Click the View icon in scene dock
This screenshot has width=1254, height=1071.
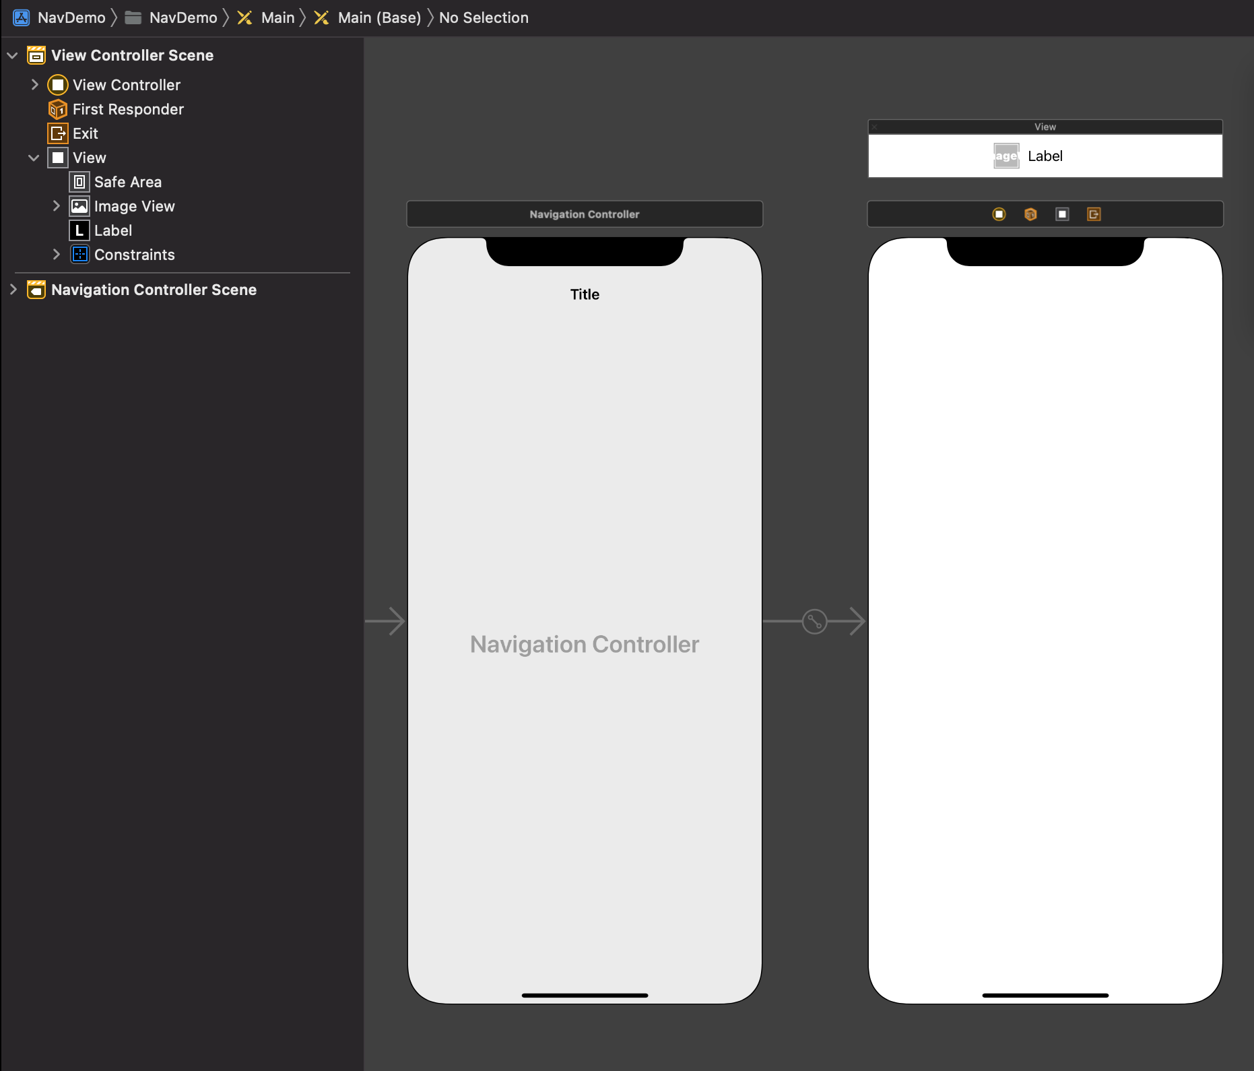[1062, 214]
